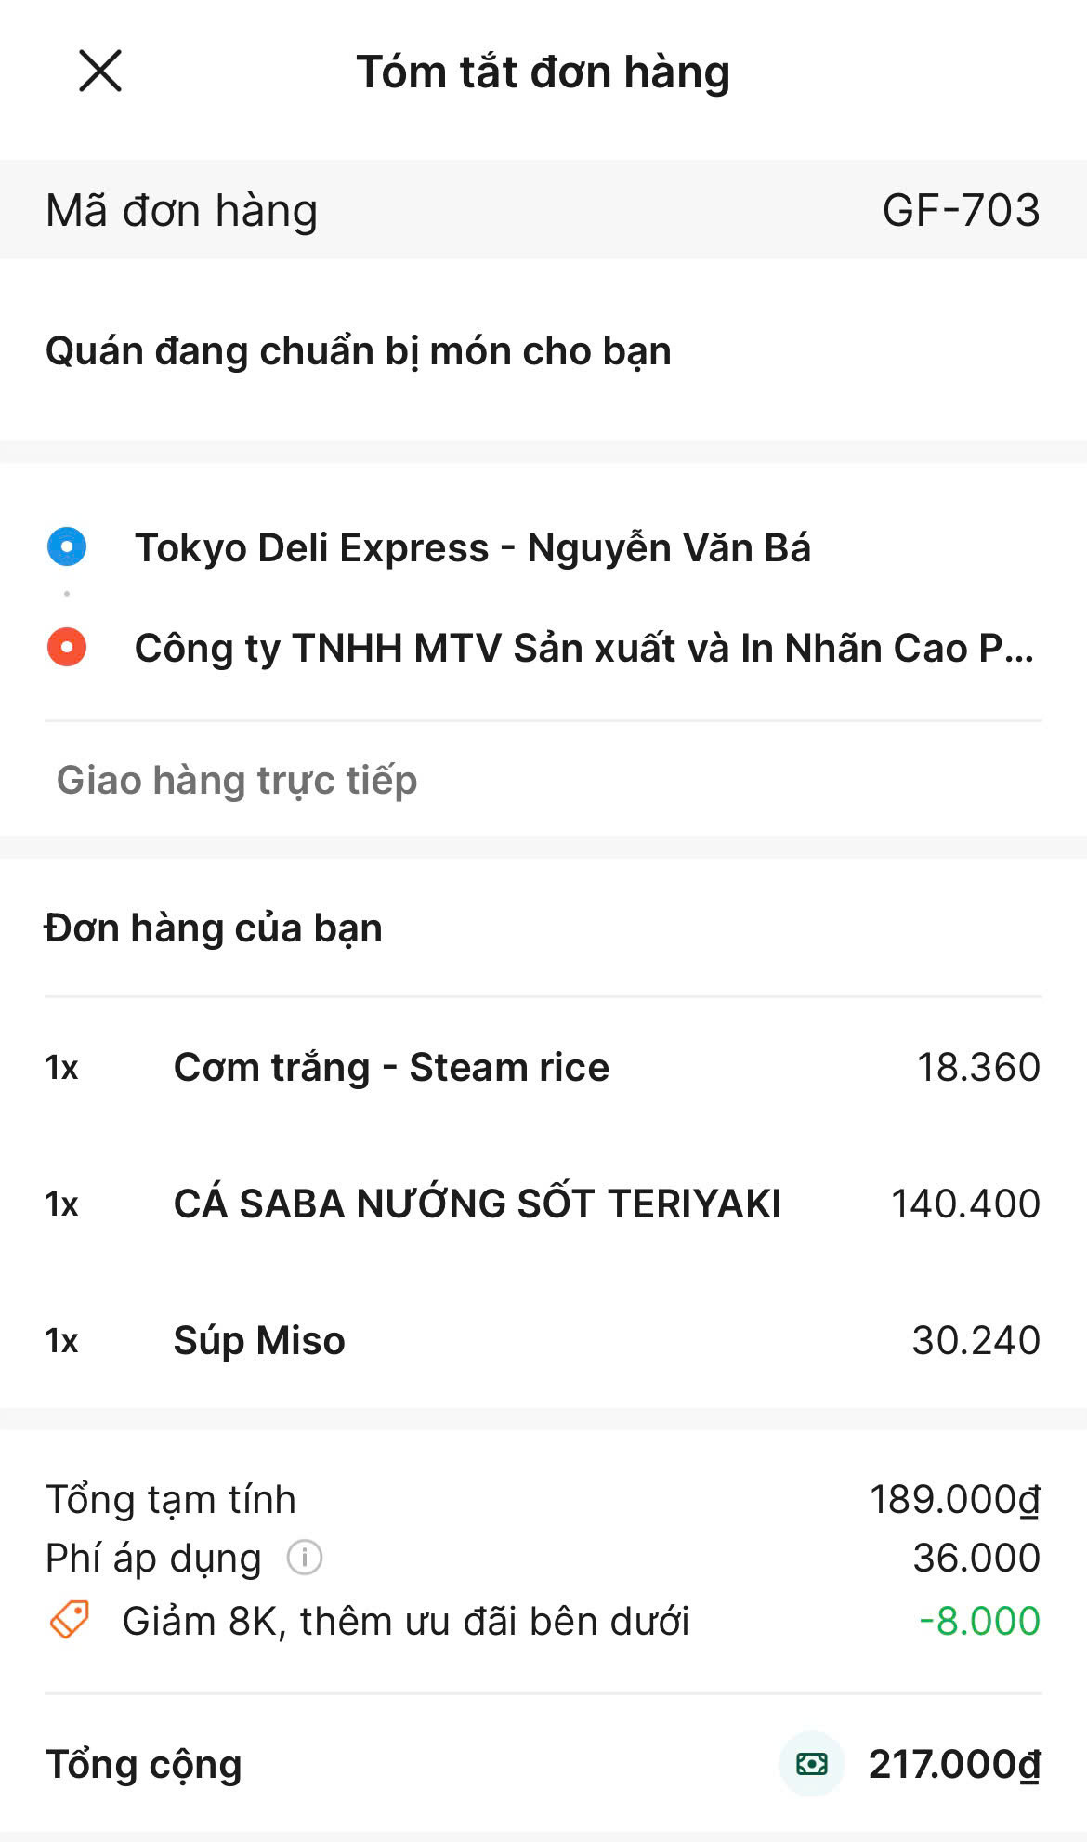The image size is (1087, 1842).
Task: Open the Công ty TNHH delivery address
Action: (583, 648)
